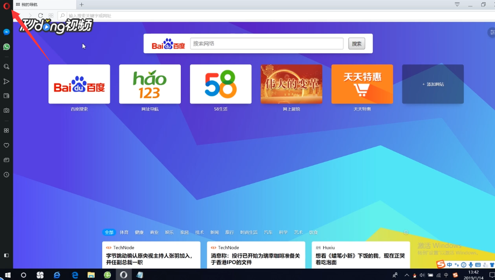495x280 pixels.
Task: Select the 体育 news category
Action: [x=124, y=232]
